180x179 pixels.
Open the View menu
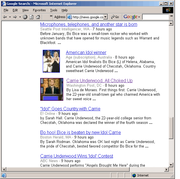point(25,10)
